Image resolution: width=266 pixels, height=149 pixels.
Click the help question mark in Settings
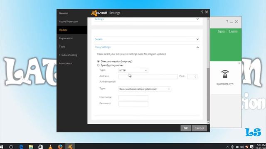(x=202, y=12)
